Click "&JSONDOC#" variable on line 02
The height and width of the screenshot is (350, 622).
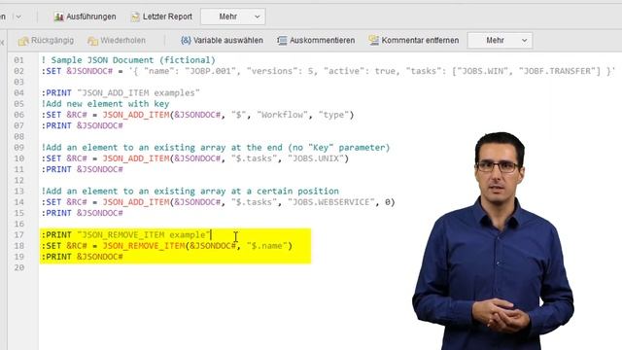(89, 71)
